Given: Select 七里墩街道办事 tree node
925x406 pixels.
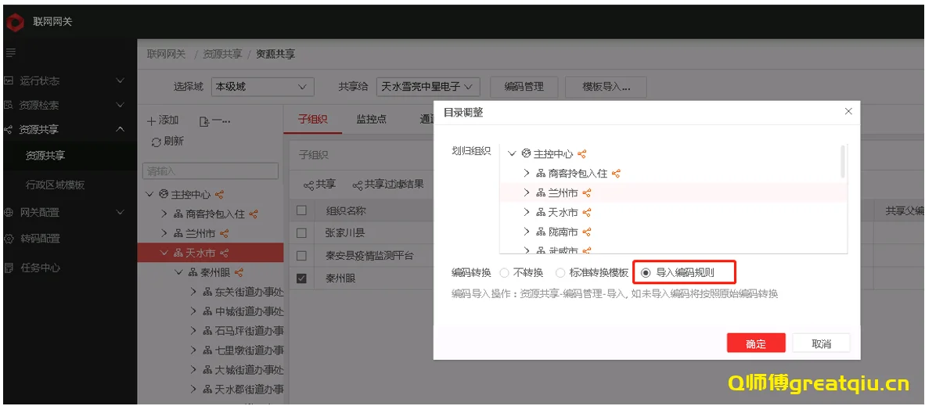Looking at the screenshot, I should pos(249,350).
